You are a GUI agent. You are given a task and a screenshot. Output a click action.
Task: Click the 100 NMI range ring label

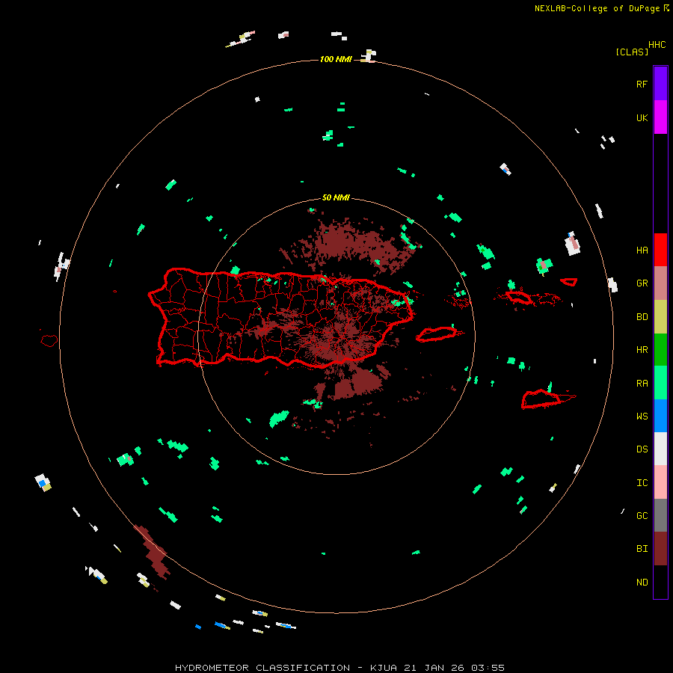click(x=336, y=59)
